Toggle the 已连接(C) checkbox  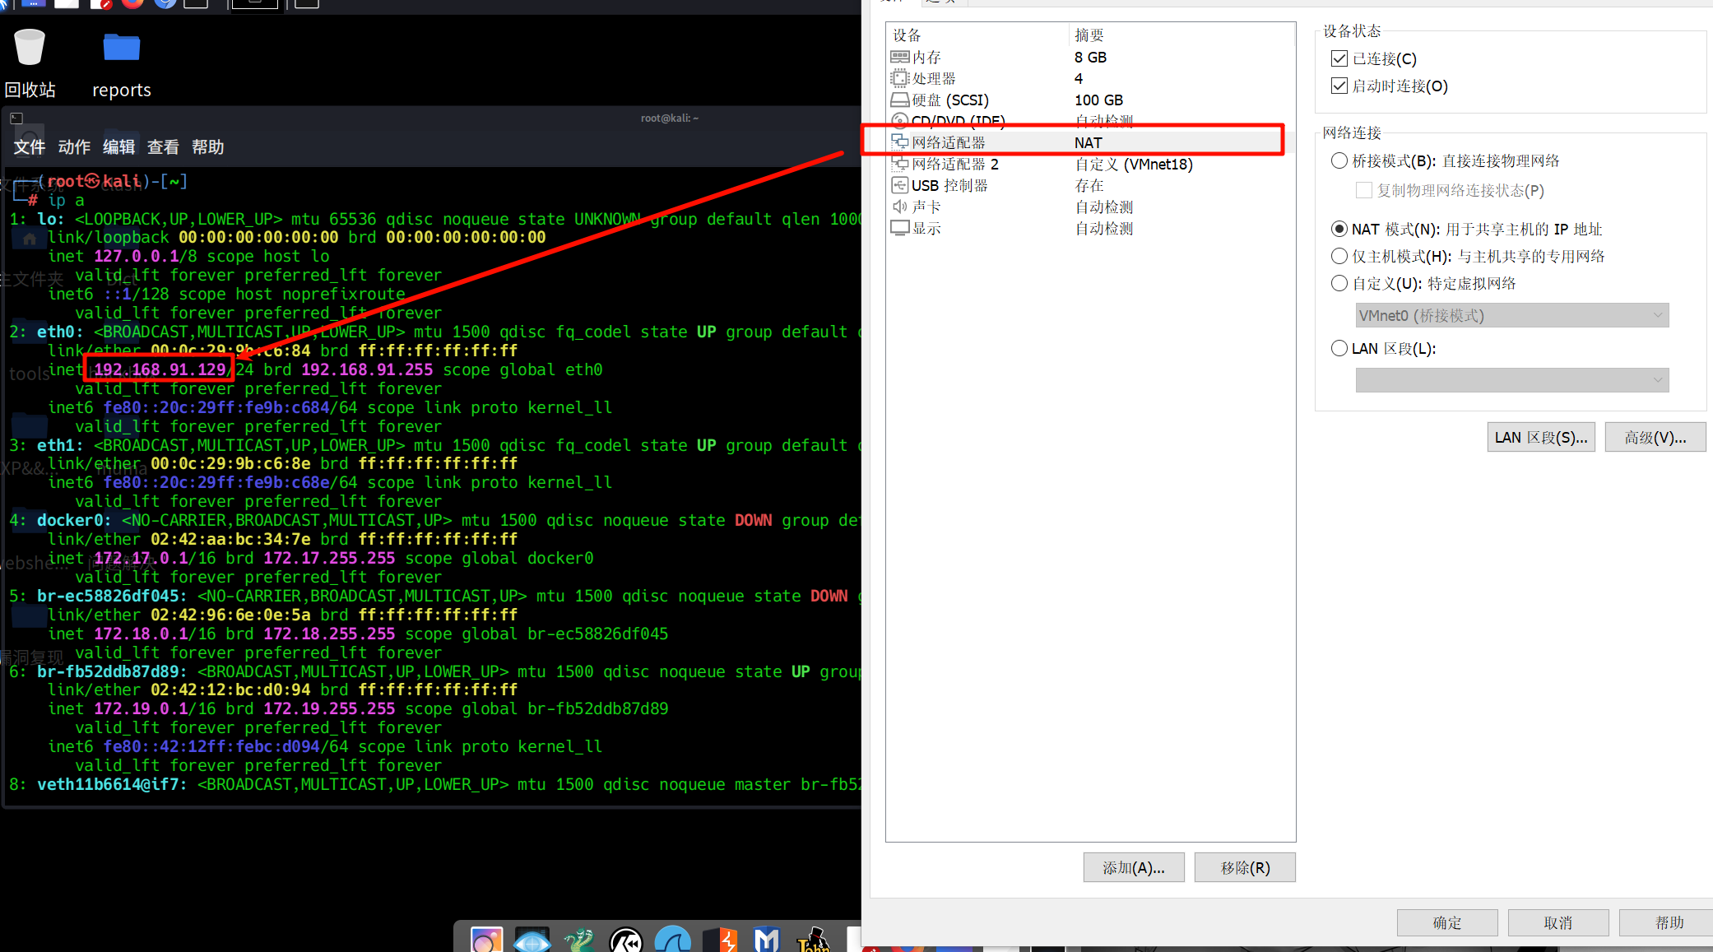[1339, 58]
